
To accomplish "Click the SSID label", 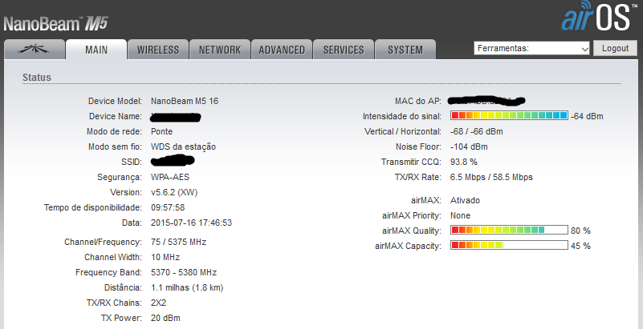I will 132,162.
